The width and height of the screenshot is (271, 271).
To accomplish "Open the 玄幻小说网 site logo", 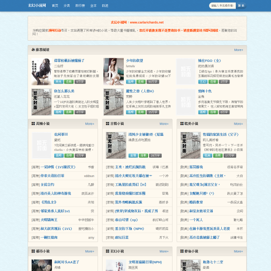I will point(37,5).
